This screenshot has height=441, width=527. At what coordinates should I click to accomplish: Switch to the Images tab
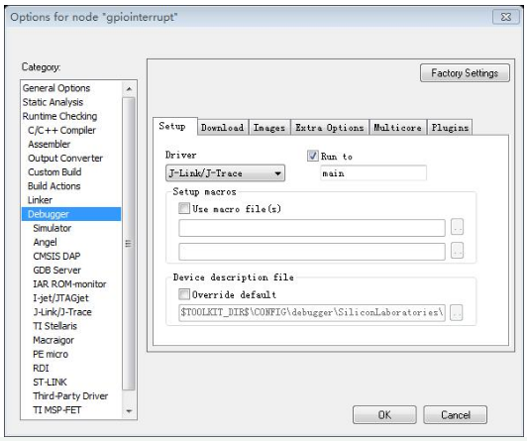[x=269, y=128]
